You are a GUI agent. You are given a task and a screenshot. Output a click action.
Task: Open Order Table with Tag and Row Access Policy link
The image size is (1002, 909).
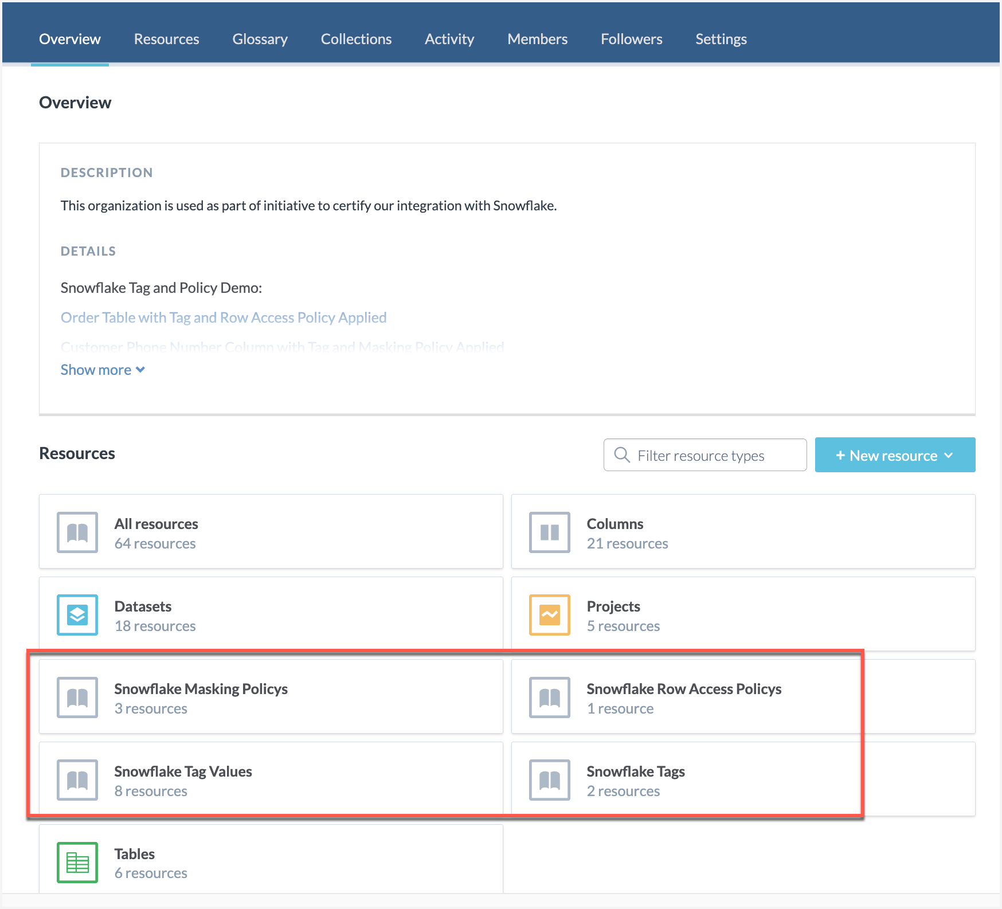[224, 318]
